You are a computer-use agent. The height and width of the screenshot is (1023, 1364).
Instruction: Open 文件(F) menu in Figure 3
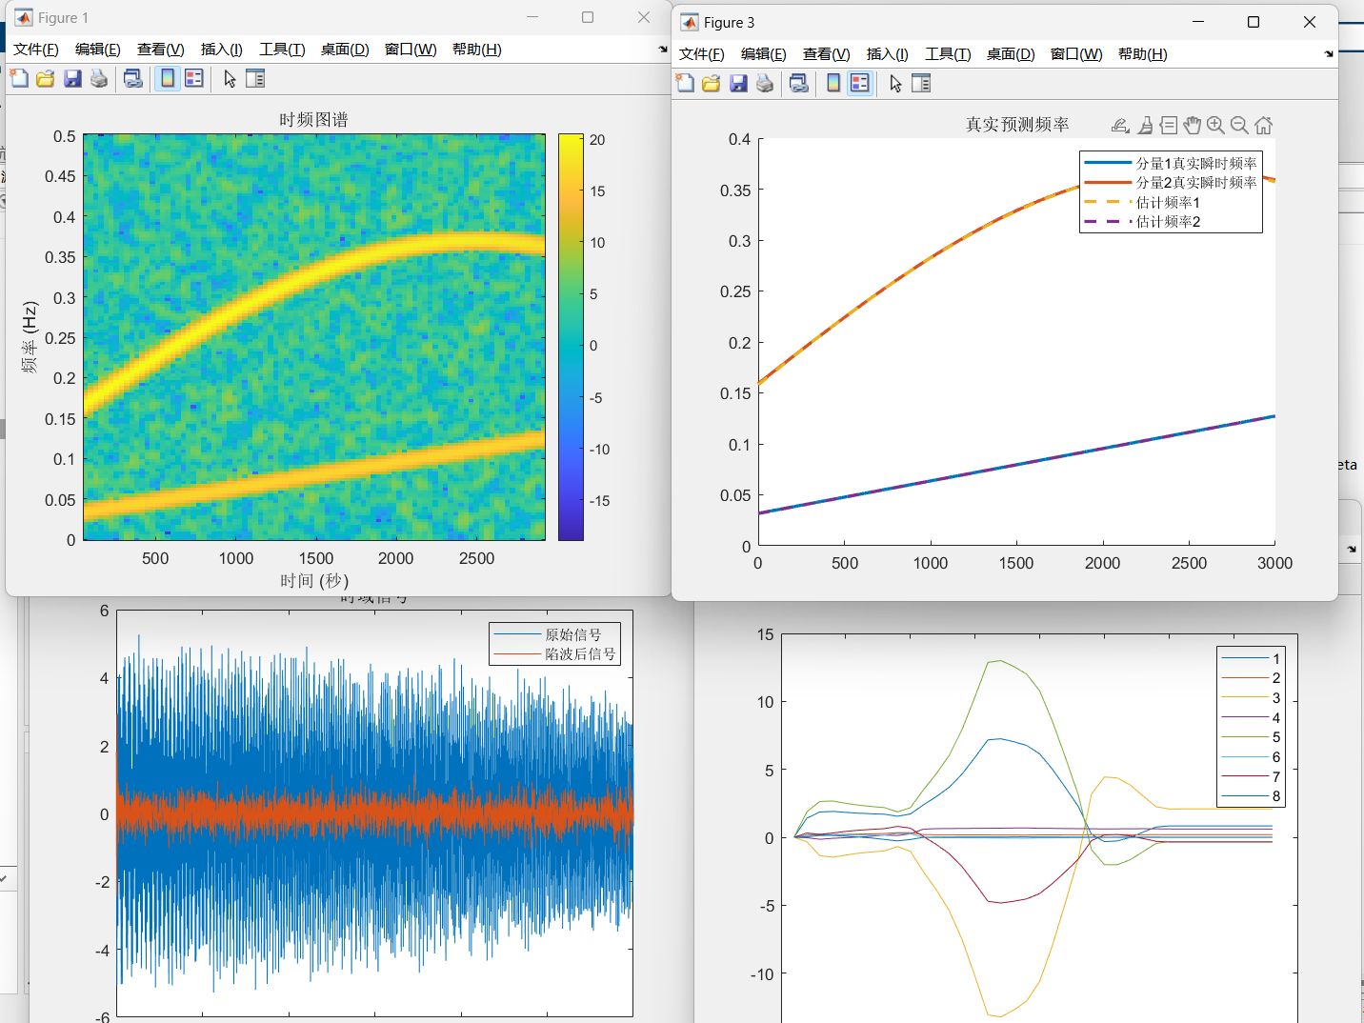coord(702,54)
